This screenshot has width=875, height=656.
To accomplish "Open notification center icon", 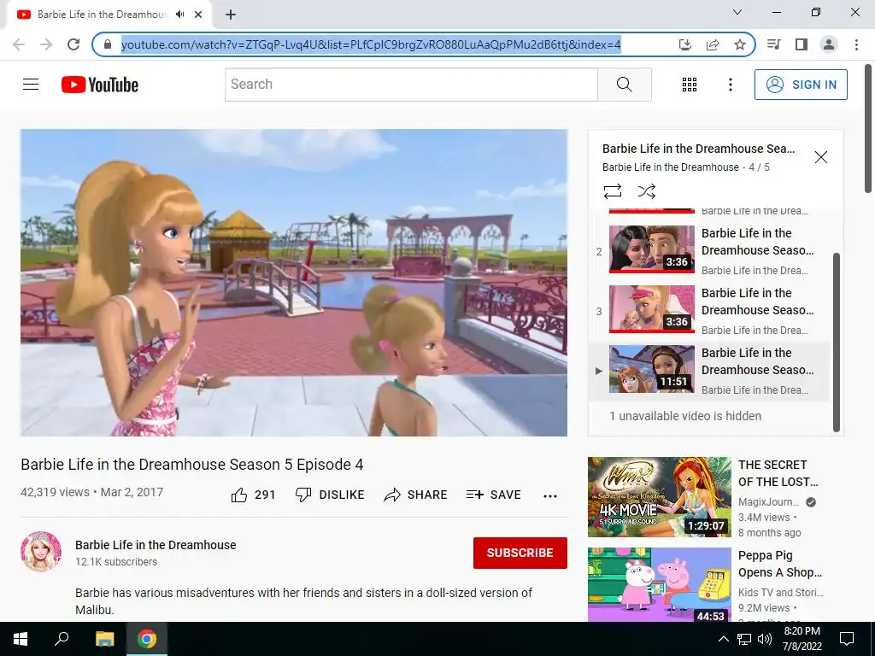I will (x=847, y=639).
